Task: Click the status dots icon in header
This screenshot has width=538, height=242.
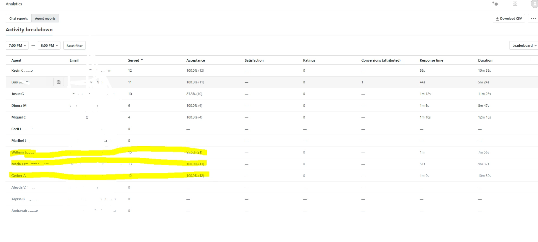Action: tap(495, 3)
